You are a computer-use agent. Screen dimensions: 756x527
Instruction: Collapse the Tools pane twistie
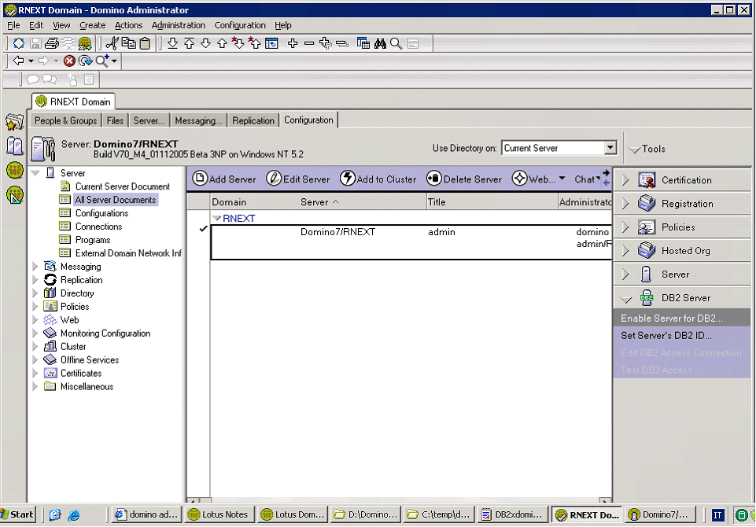tap(635, 149)
